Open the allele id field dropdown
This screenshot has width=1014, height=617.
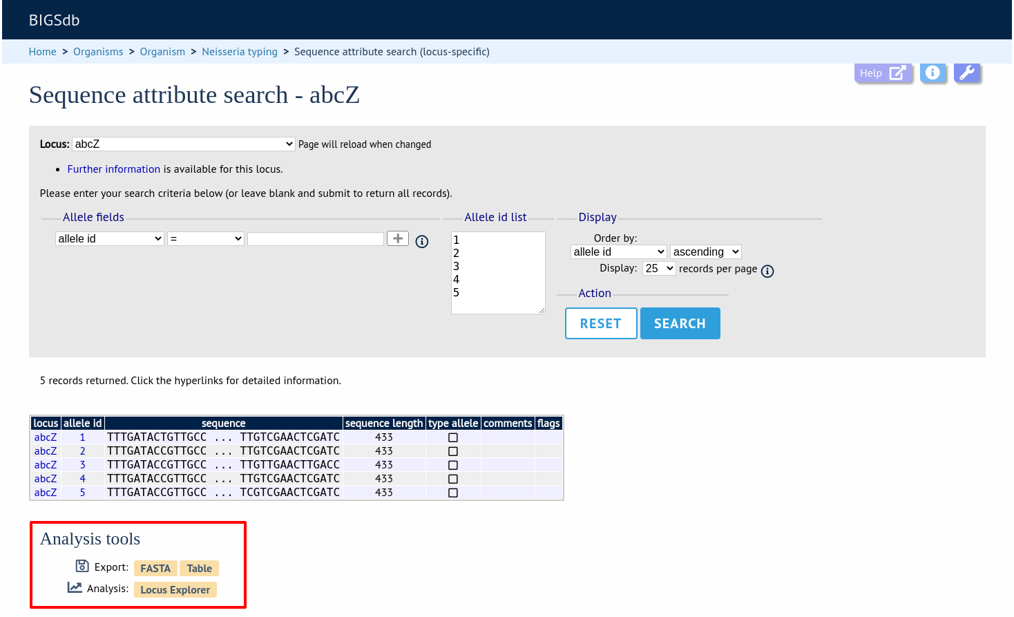(x=110, y=238)
